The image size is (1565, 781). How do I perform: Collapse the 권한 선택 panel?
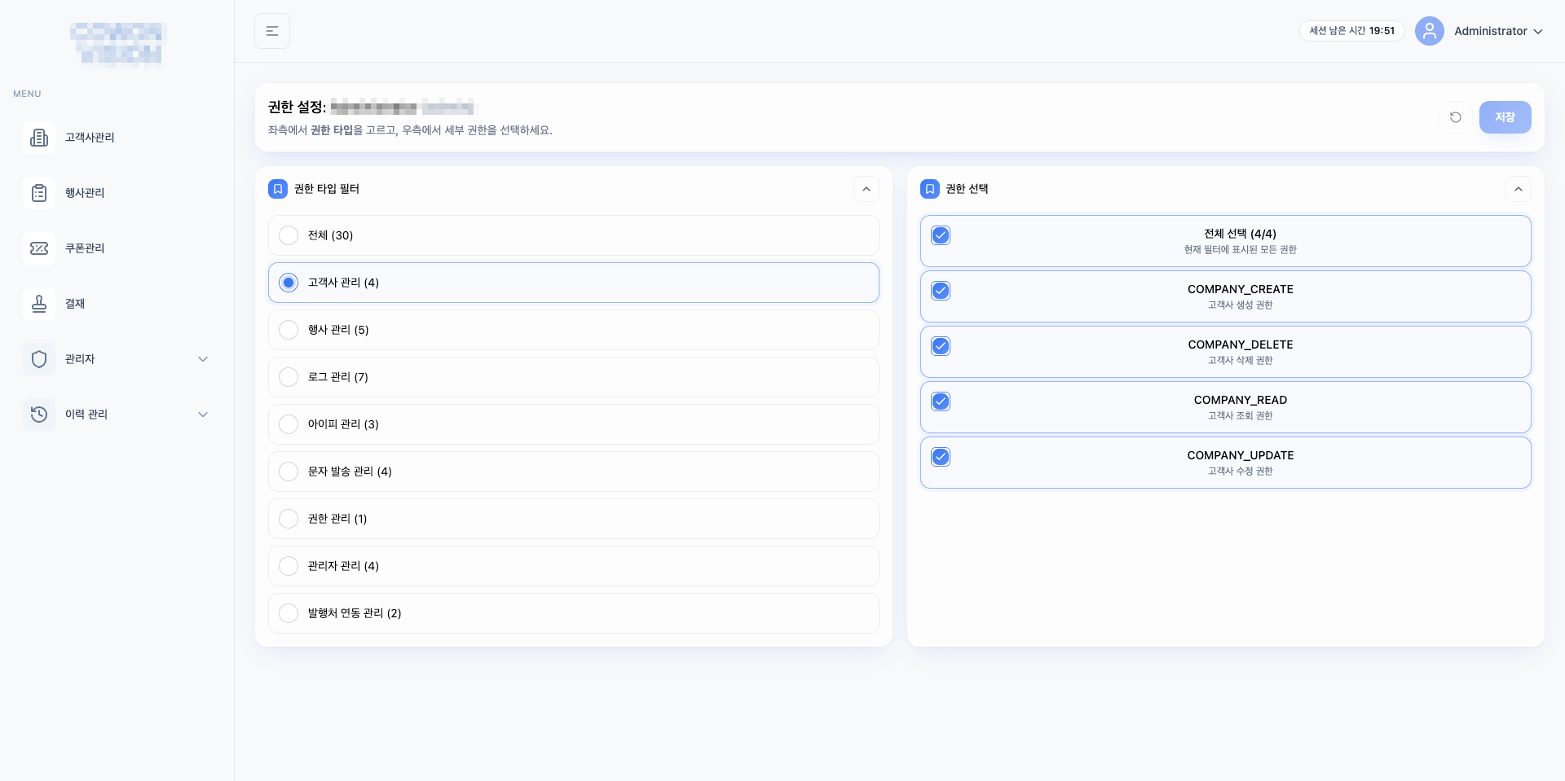pos(1518,189)
